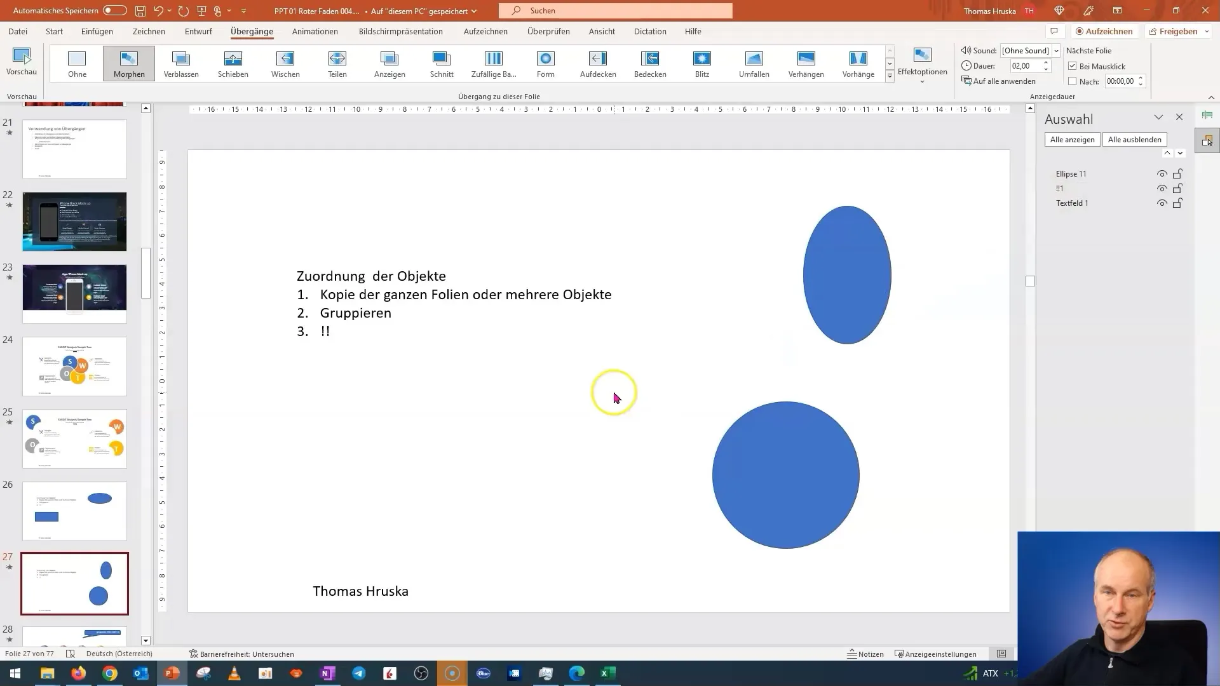The image size is (1220, 686).
Task: Hide Textfeld 1 with its eye icon
Action: coord(1162,203)
